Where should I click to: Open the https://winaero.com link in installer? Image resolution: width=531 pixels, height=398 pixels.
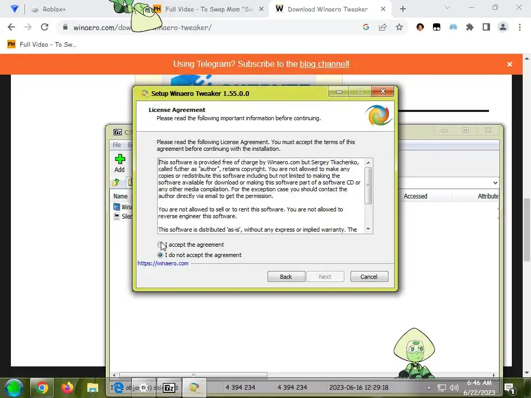click(x=163, y=263)
